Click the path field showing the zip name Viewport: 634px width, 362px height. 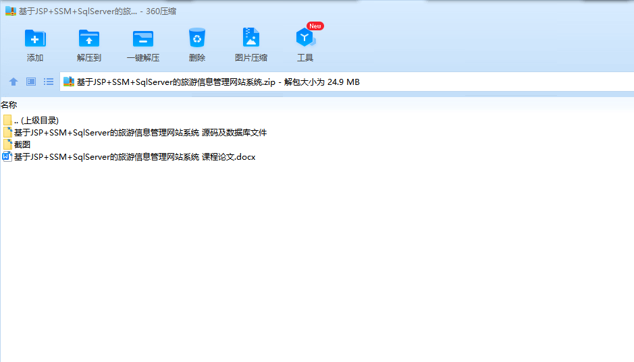coord(346,82)
